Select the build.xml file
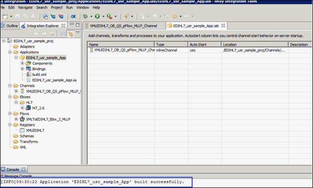 (x=39, y=74)
